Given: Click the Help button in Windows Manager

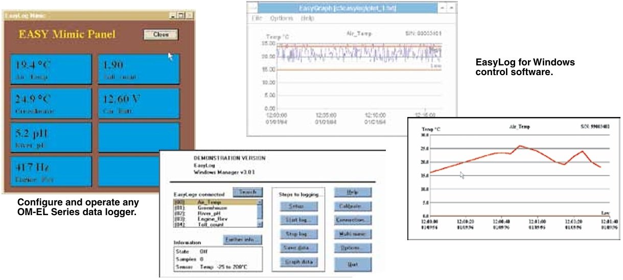Looking at the screenshot, I should pos(353,193).
